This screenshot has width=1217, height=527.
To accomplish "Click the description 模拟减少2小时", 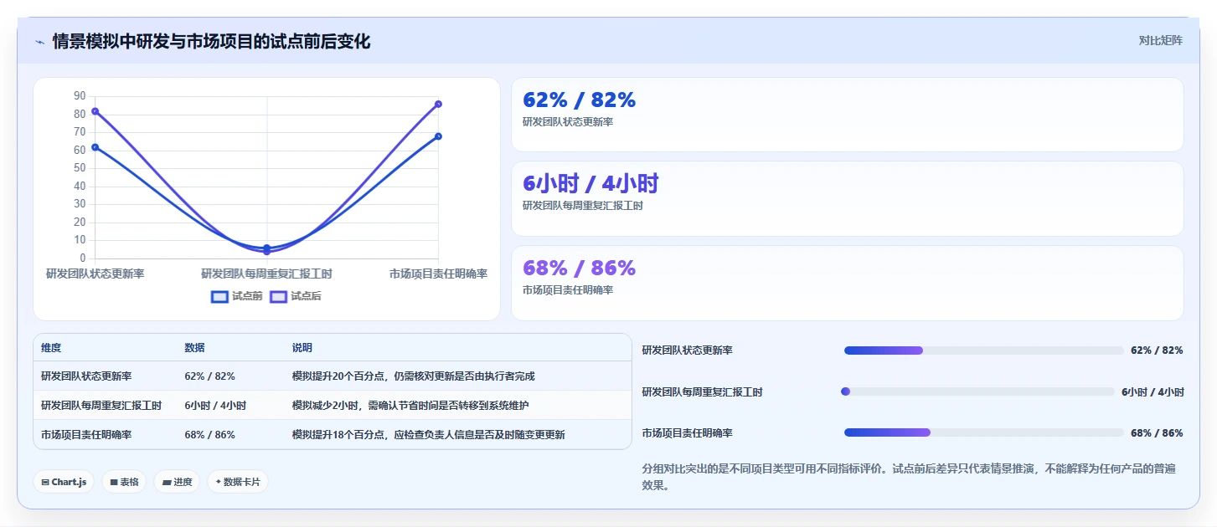I will point(410,406).
